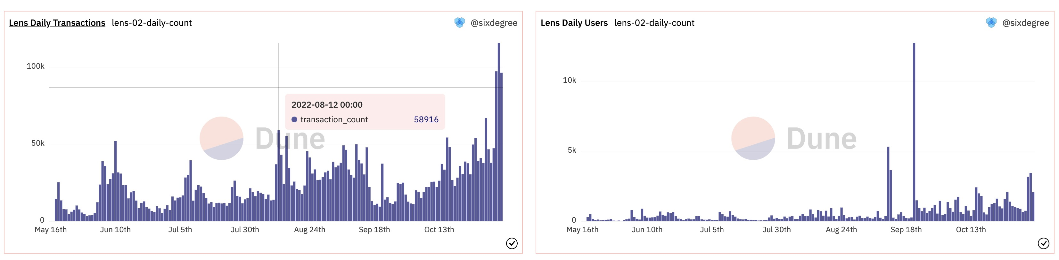The width and height of the screenshot is (1059, 260).
Task: Click the Dune logo circle in Users chart
Action: [x=753, y=138]
